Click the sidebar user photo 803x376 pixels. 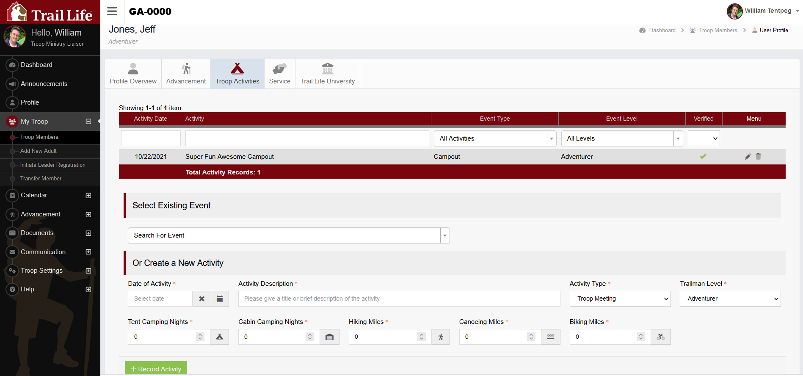(x=15, y=36)
